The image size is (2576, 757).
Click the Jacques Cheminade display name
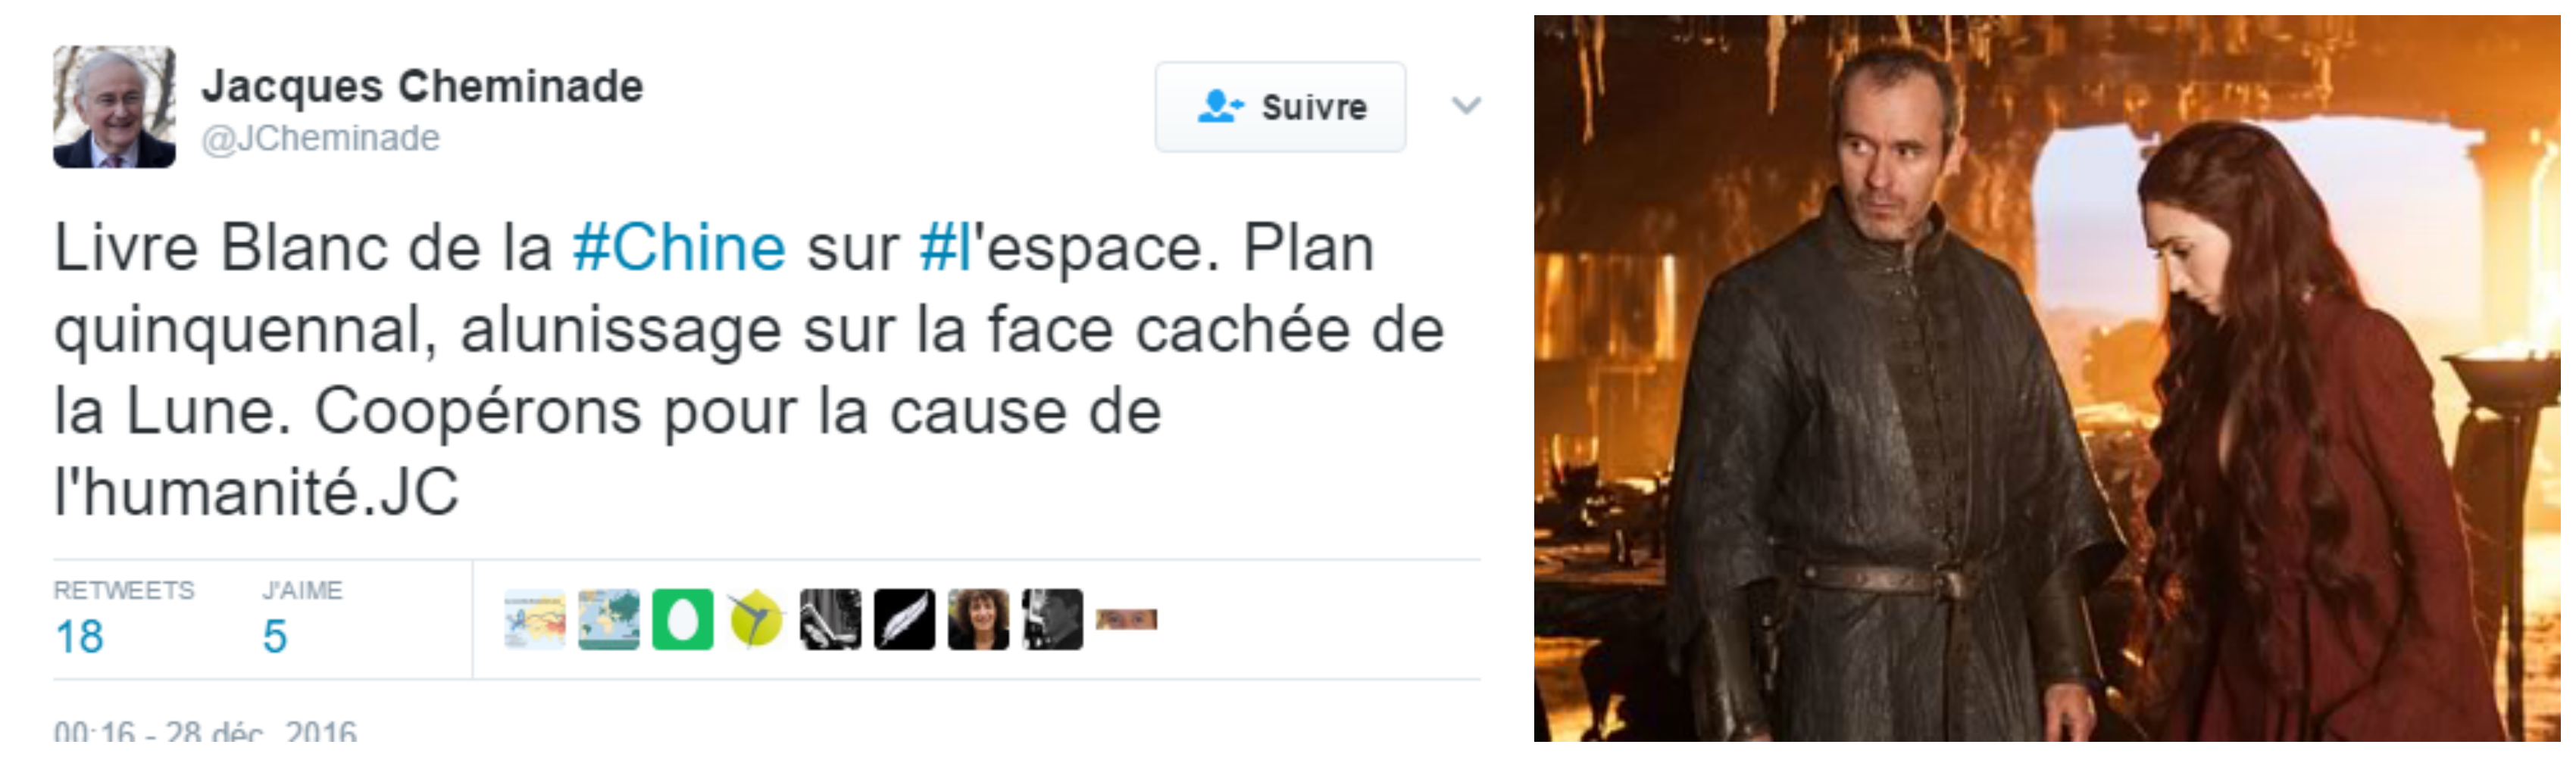coord(422,86)
